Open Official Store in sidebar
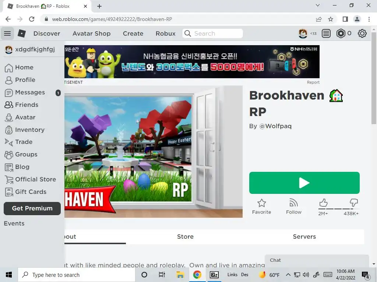The height and width of the screenshot is (282, 377). coord(30,179)
